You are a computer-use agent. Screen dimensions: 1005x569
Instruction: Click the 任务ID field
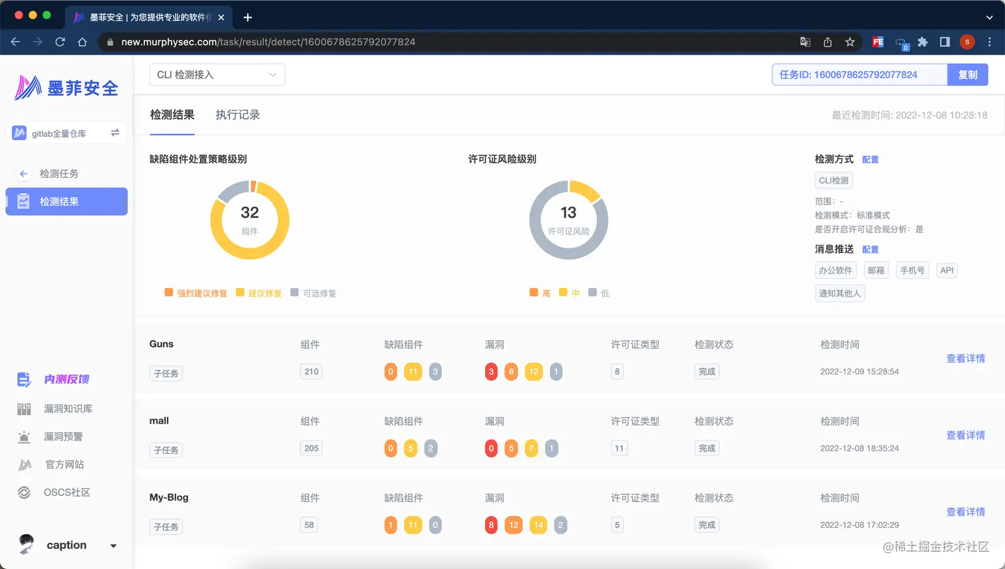[x=859, y=74]
